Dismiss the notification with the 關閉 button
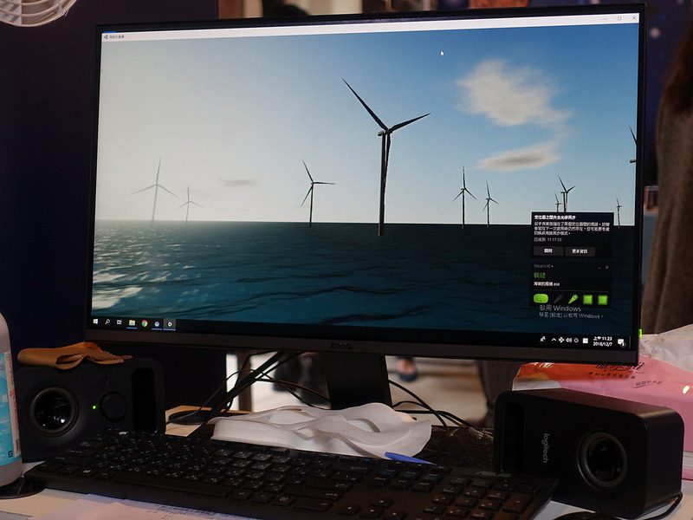 click(x=548, y=251)
